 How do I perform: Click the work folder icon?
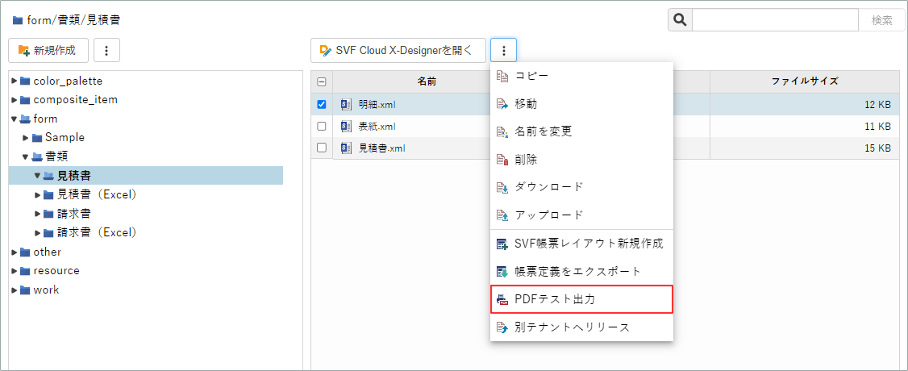tap(25, 290)
